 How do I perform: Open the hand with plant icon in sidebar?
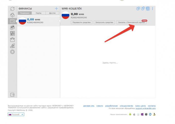coord(12,46)
